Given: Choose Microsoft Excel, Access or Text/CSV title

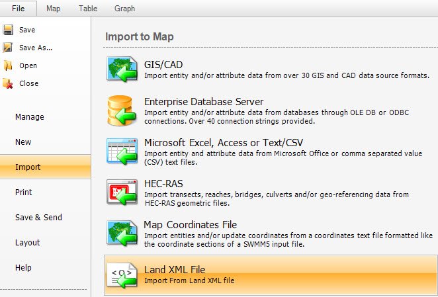Looking at the screenshot, I should coord(224,143).
